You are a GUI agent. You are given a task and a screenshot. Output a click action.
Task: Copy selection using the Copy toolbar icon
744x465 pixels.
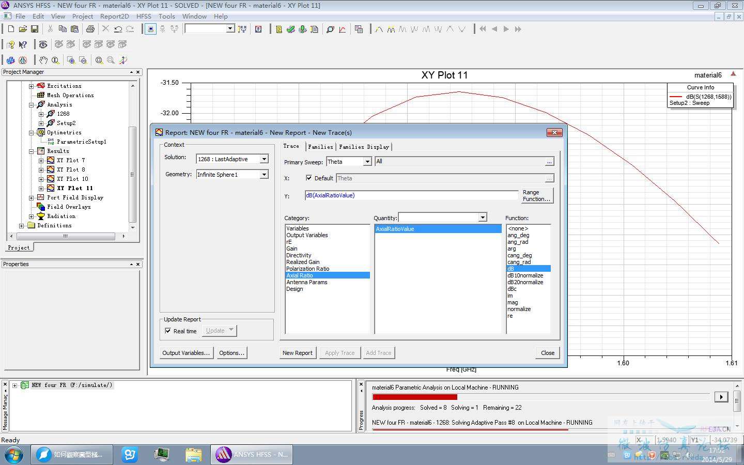point(63,29)
